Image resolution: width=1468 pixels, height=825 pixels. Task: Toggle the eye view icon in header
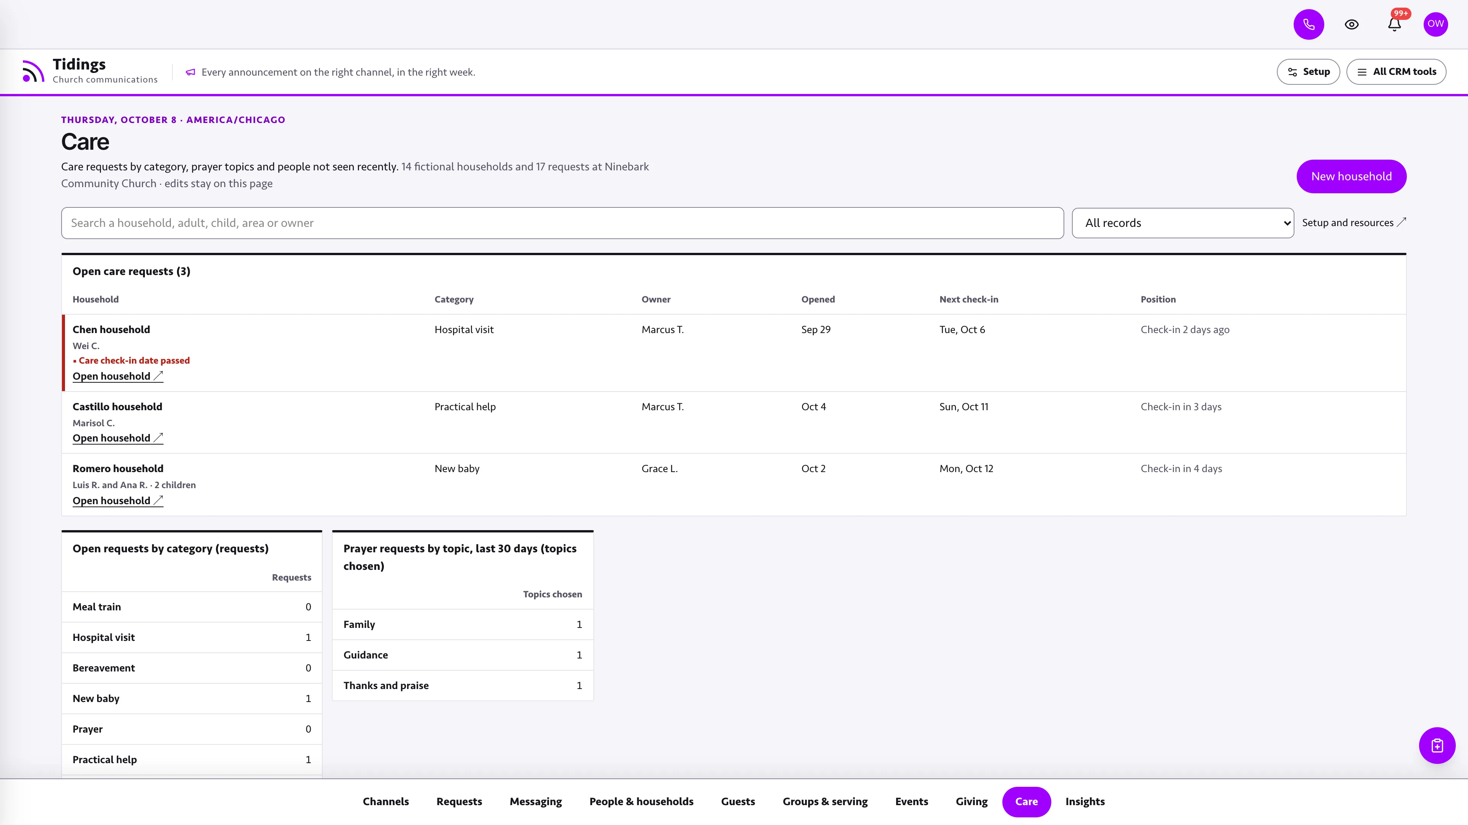click(1352, 24)
